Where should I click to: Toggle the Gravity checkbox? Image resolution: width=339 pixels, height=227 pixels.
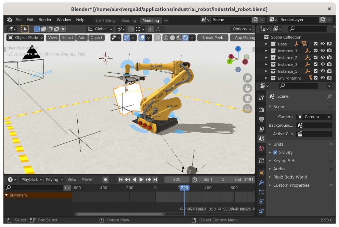(275, 153)
